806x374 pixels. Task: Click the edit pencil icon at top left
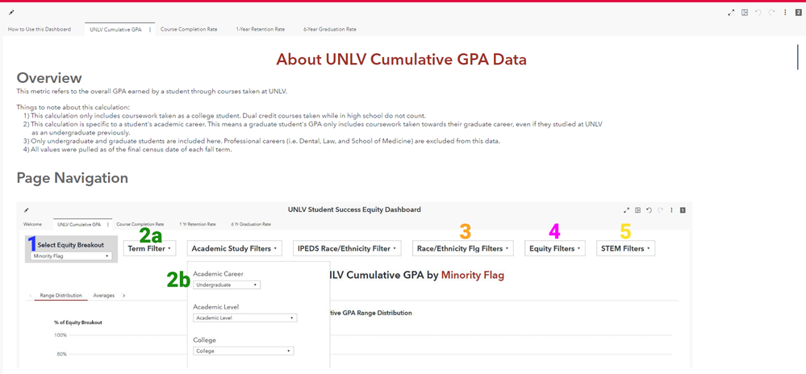point(11,12)
